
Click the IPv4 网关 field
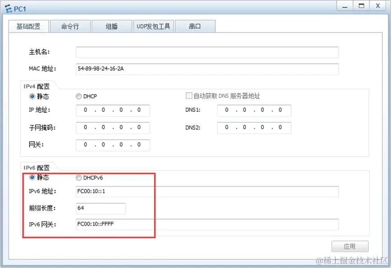(113, 145)
